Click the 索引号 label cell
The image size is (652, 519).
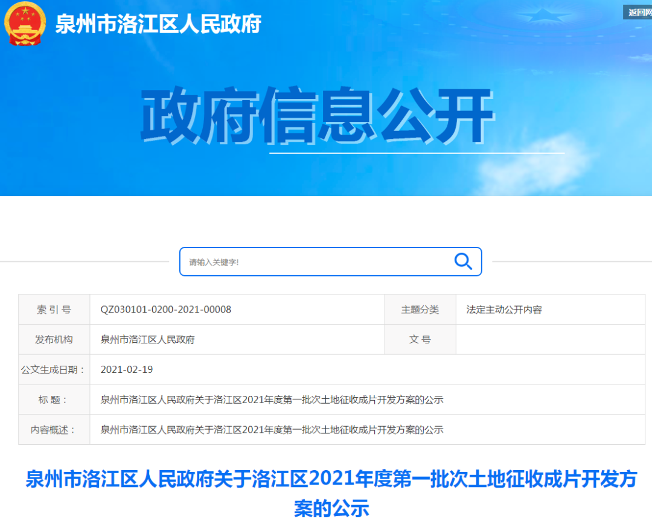tap(54, 310)
